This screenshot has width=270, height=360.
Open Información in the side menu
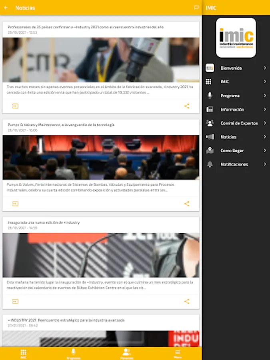coord(232,110)
